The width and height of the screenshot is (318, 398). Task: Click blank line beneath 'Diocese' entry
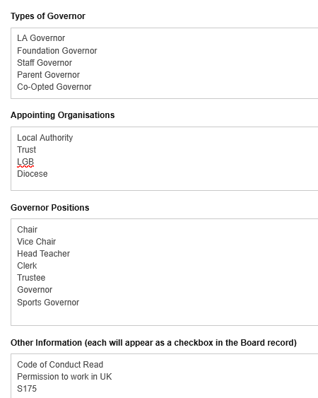[165, 185]
